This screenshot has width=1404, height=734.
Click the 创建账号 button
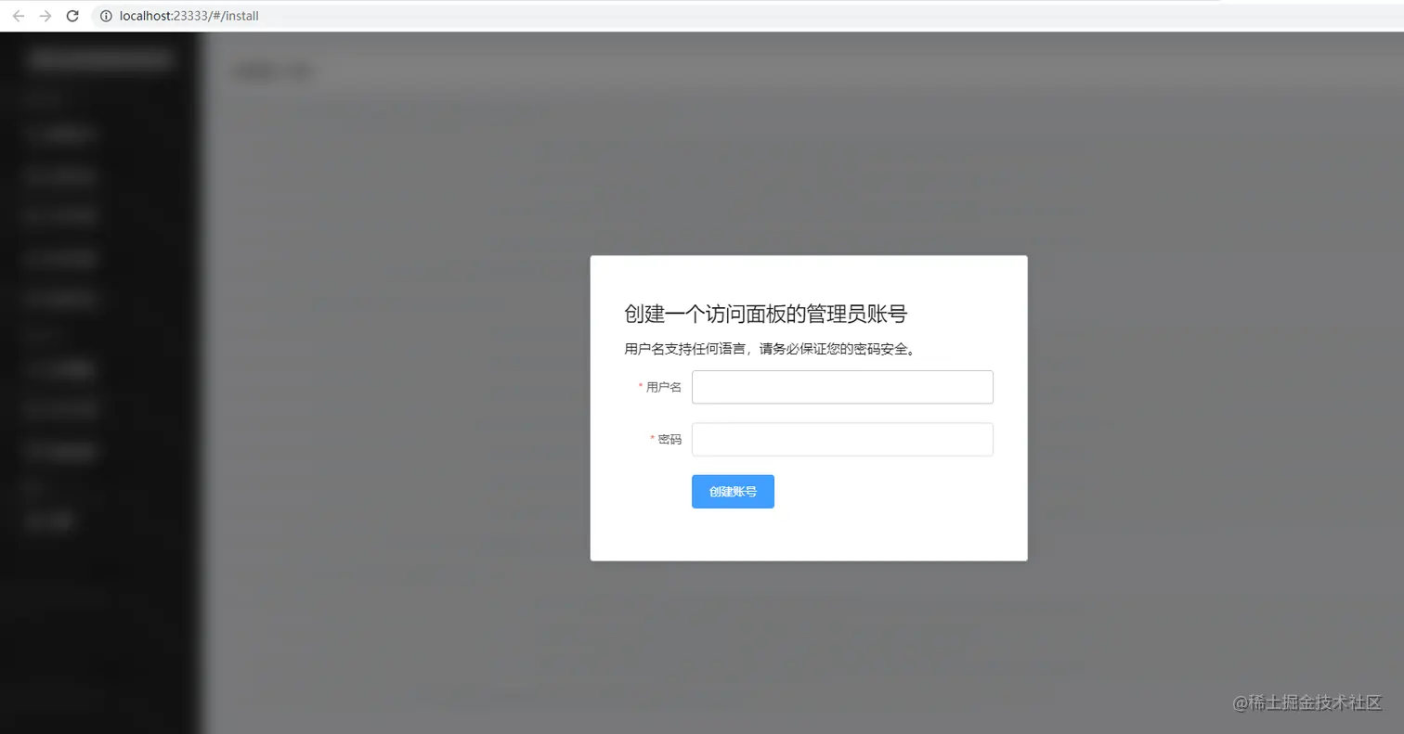pyautogui.click(x=732, y=491)
